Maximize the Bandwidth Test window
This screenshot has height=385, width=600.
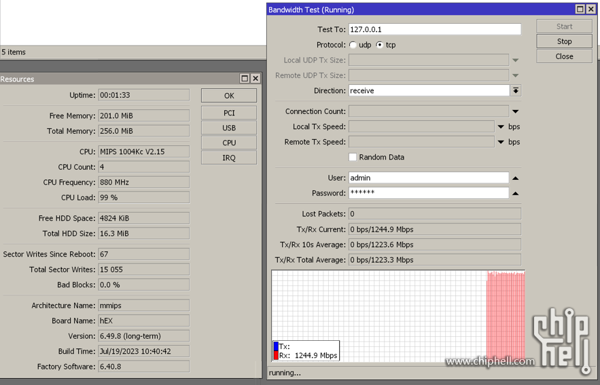click(x=580, y=10)
